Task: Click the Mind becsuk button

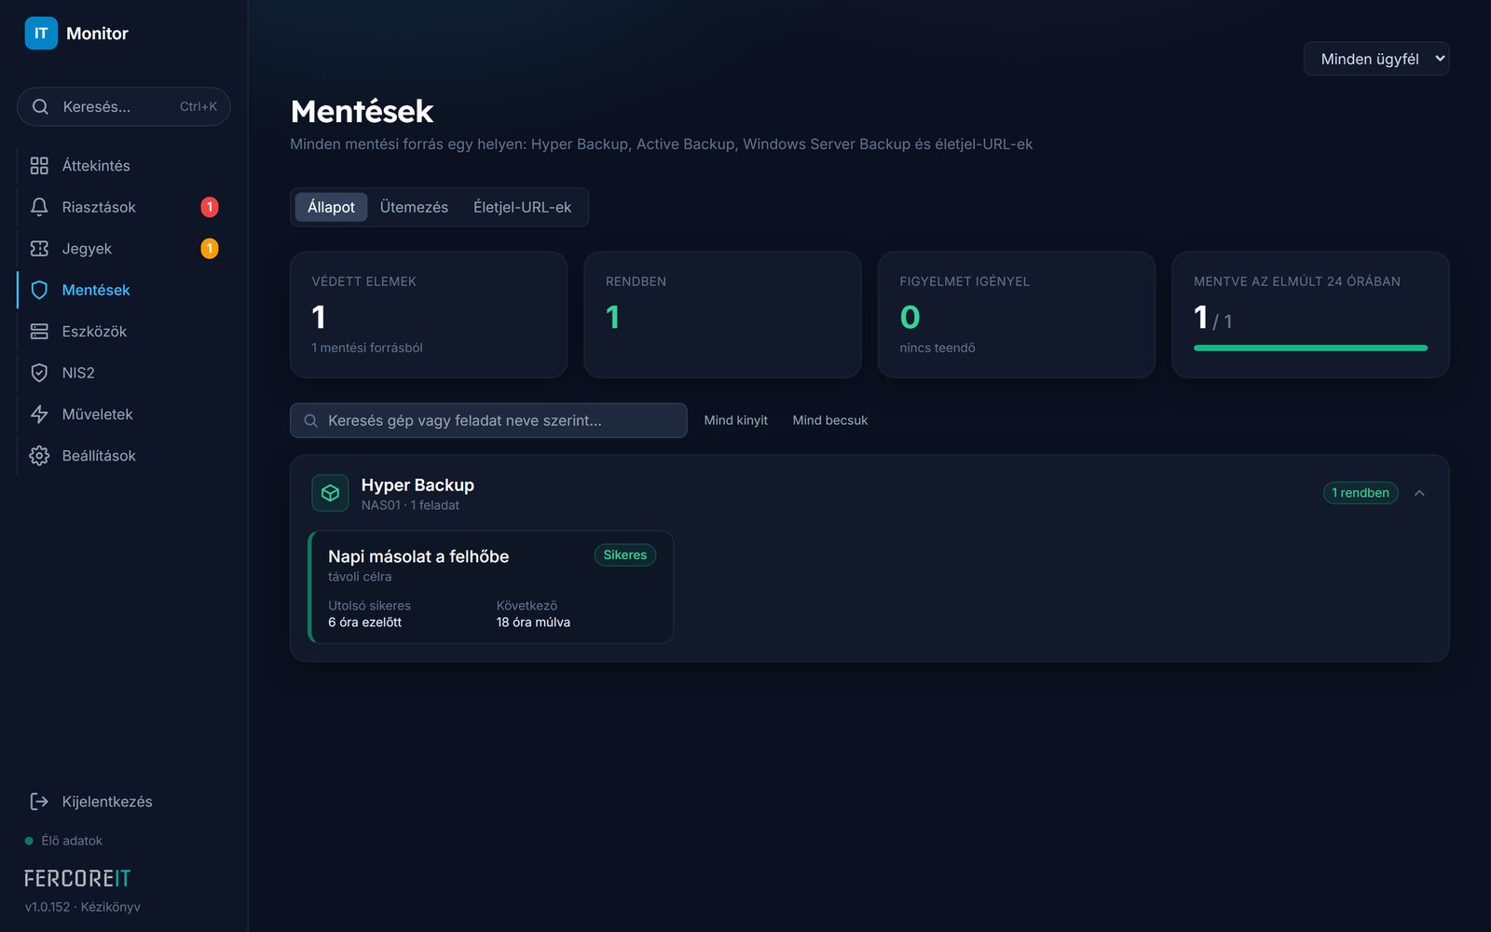Action: coord(830,420)
